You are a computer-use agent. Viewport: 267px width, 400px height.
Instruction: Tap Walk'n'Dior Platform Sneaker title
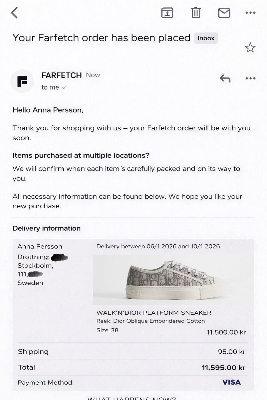click(154, 313)
